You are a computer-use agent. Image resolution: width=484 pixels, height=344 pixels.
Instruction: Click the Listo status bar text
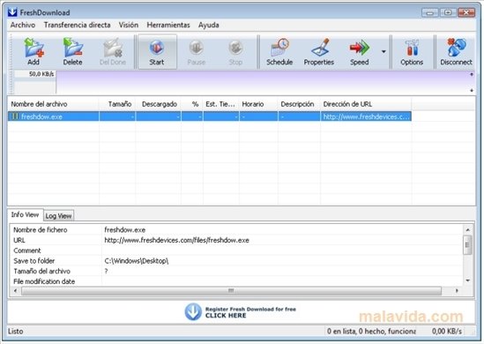pyautogui.click(x=16, y=332)
